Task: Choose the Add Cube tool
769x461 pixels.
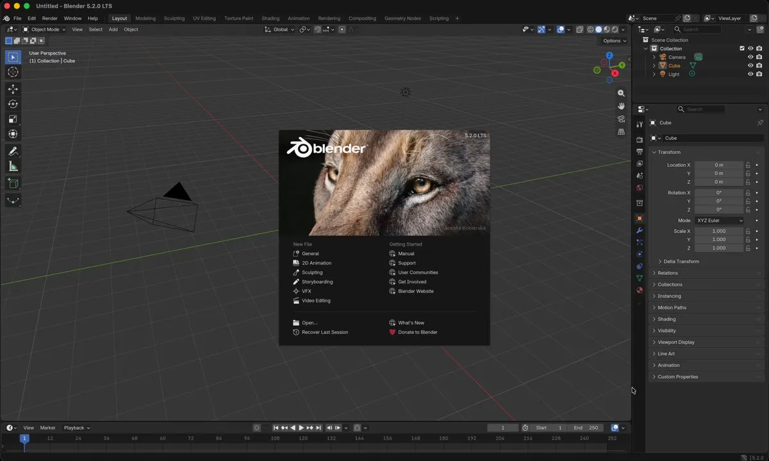Action: tap(13, 184)
